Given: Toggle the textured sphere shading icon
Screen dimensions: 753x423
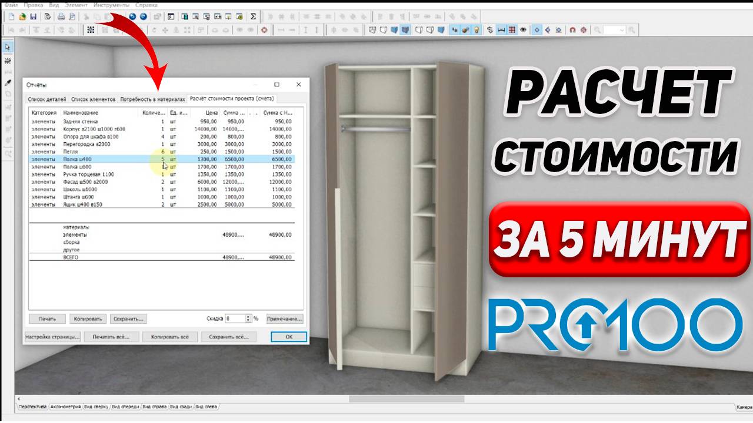Looking at the screenshot, I should (x=465, y=29).
